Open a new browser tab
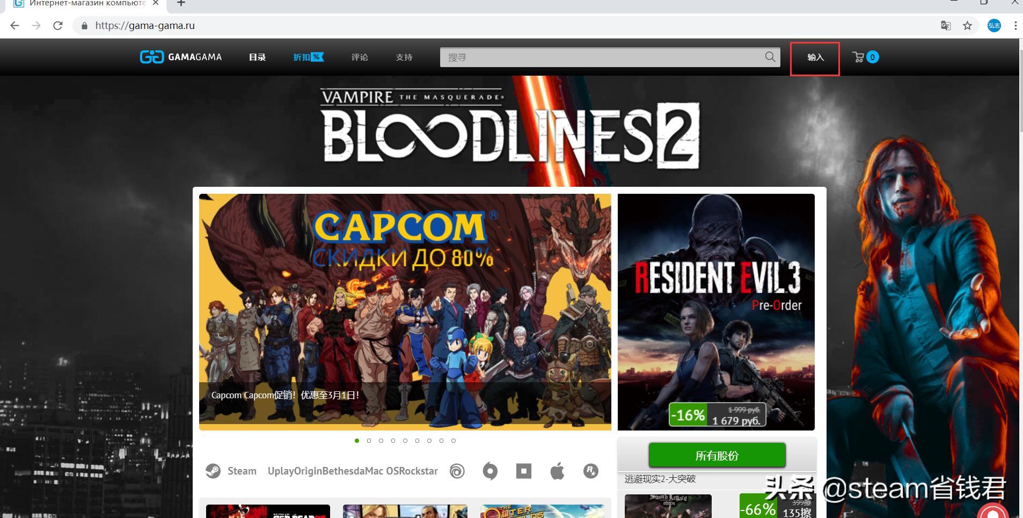Image resolution: width=1023 pixels, height=518 pixels. click(181, 3)
